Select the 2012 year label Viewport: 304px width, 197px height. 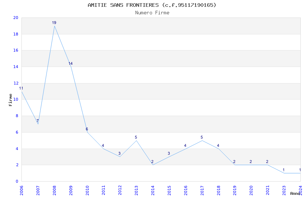click(120, 191)
